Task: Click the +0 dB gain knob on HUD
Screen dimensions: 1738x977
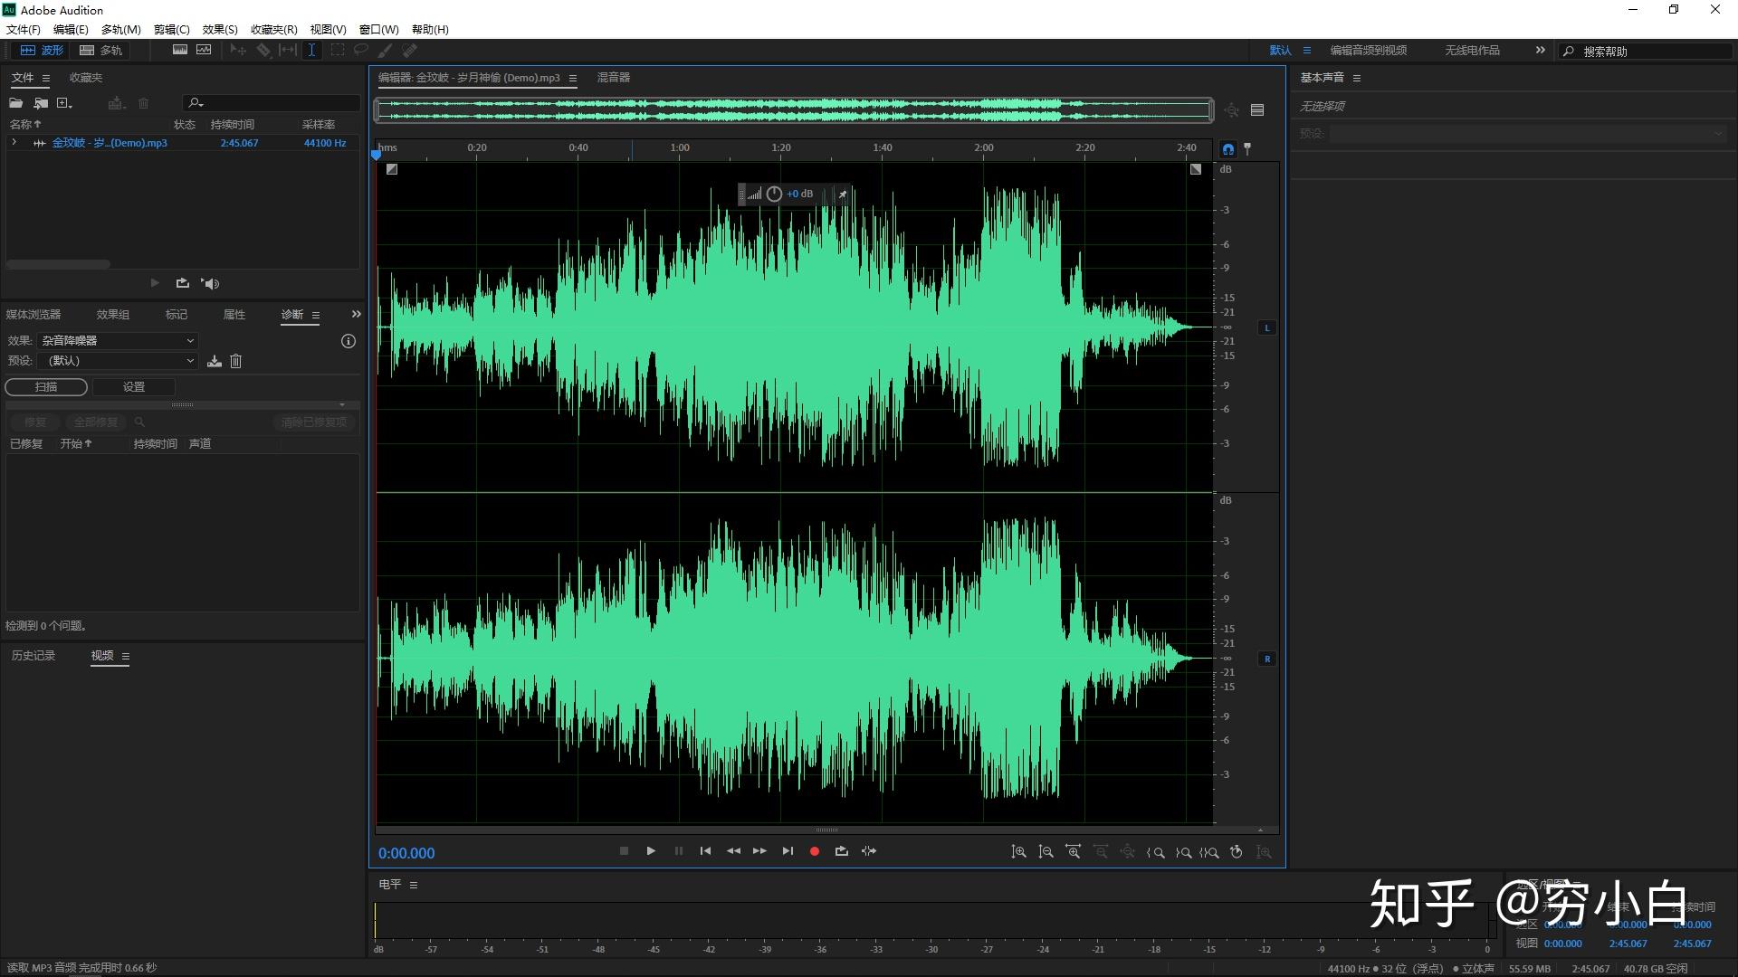Action: coord(774,194)
